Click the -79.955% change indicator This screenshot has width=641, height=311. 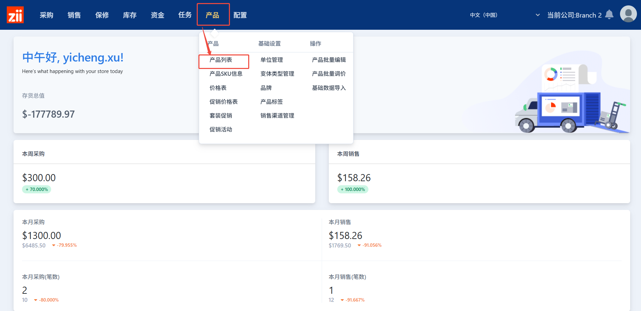point(64,245)
